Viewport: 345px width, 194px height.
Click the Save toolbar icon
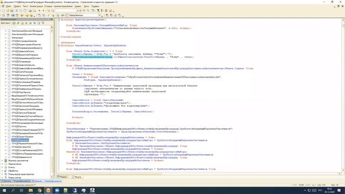12,11
